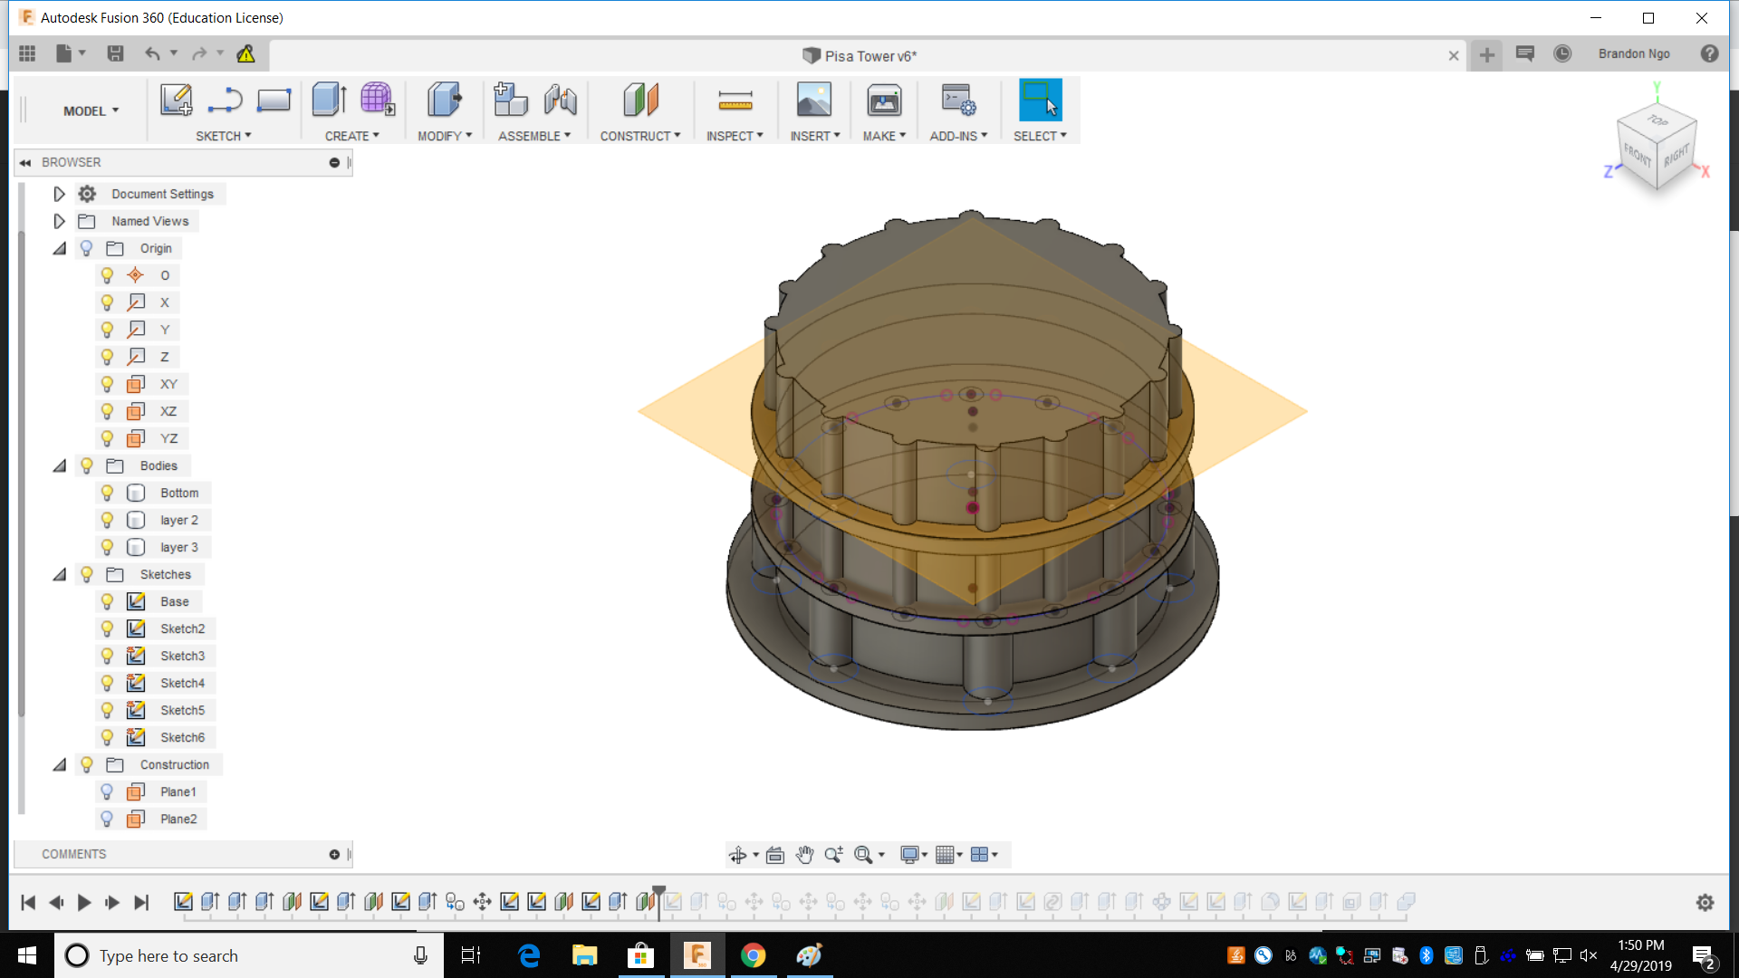
Task: Collapse the Origin folder
Action: pos(60,248)
